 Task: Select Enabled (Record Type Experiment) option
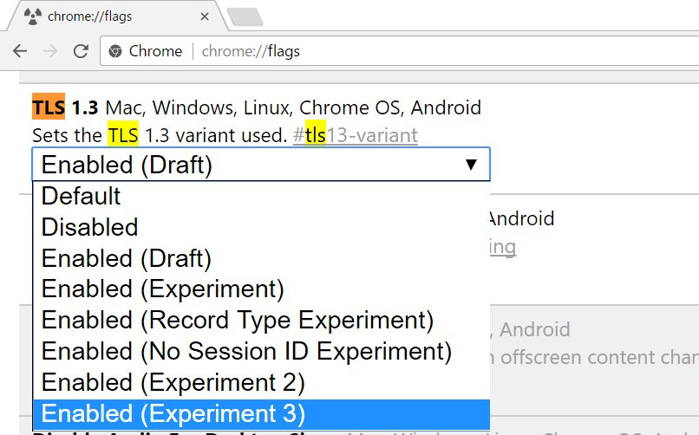tap(261, 320)
